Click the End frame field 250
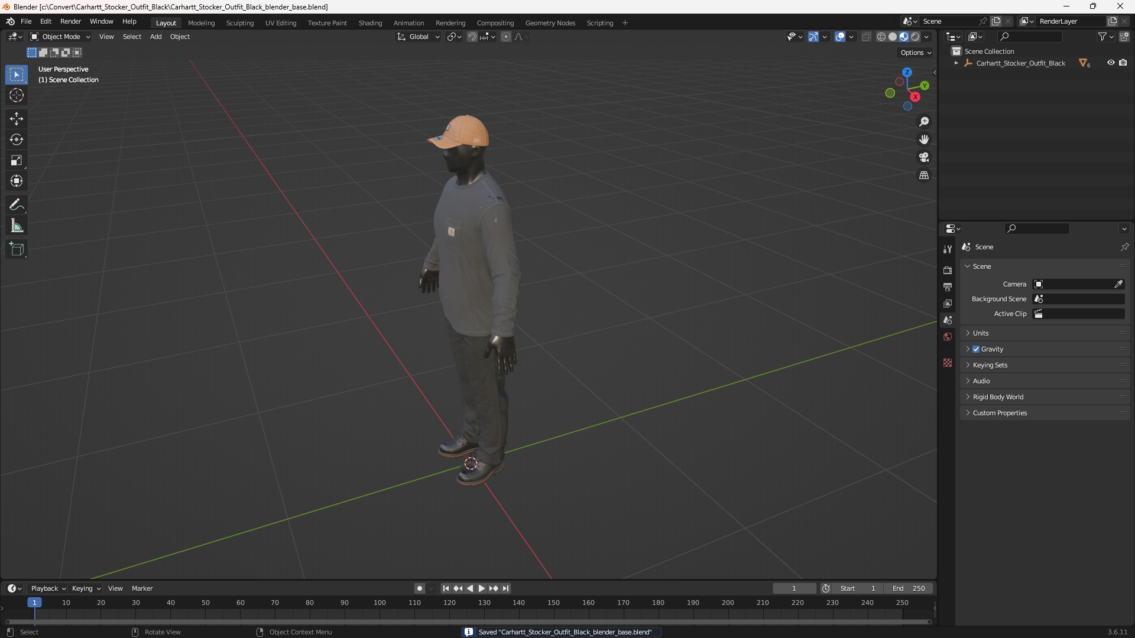1135x638 pixels. click(909, 588)
